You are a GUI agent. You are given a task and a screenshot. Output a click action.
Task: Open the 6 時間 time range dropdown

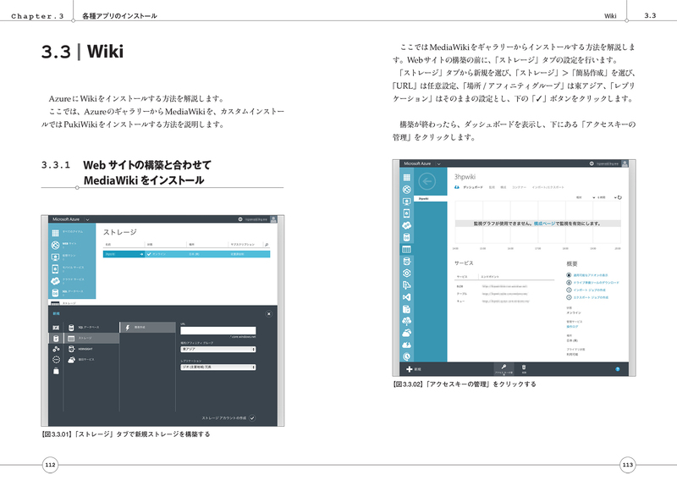point(607,197)
